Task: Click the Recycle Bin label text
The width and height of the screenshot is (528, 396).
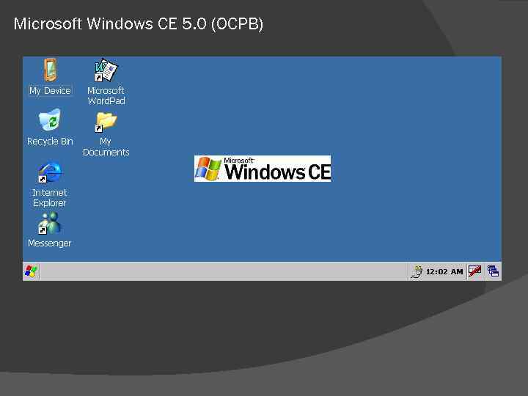Action: (50, 142)
